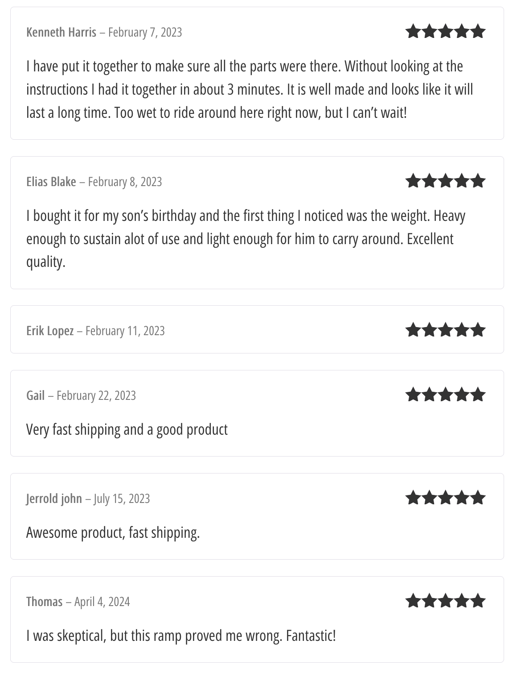Click the July 15, 2023 review date
This screenshot has height=673, width=517.
[122, 499]
